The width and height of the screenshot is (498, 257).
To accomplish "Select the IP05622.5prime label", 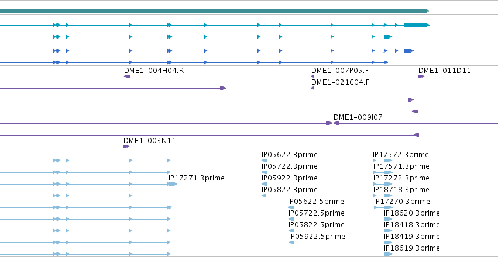I will 315,202.
